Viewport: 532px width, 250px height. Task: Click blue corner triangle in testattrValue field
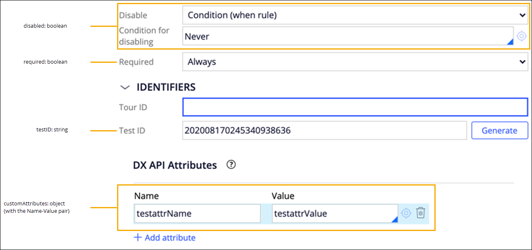pos(394,220)
